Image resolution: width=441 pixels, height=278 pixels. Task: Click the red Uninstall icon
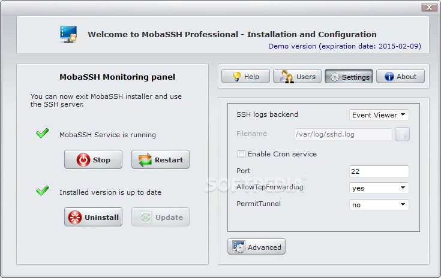pyautogui.click(x=75, y=217)
